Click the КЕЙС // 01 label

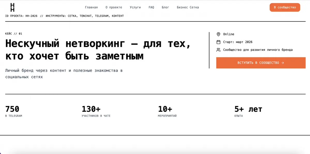pos(14,34)
